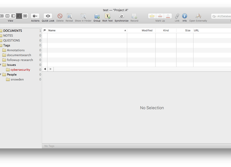Screen dimensions: 231x167
Task: Create a new Group from toolbar
Action: (x=97, y=16)
